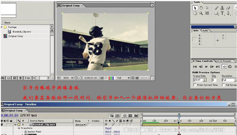This screenshot has height=135, width=237.
Task: Select the Hand tool
Action: [195, 13]
